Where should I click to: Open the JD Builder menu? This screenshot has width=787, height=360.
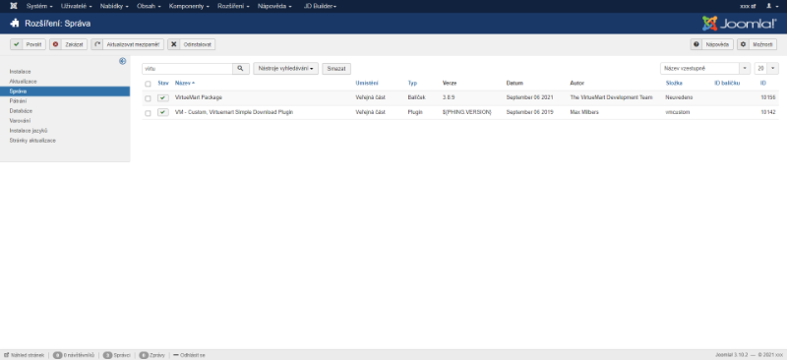[321, 6]
